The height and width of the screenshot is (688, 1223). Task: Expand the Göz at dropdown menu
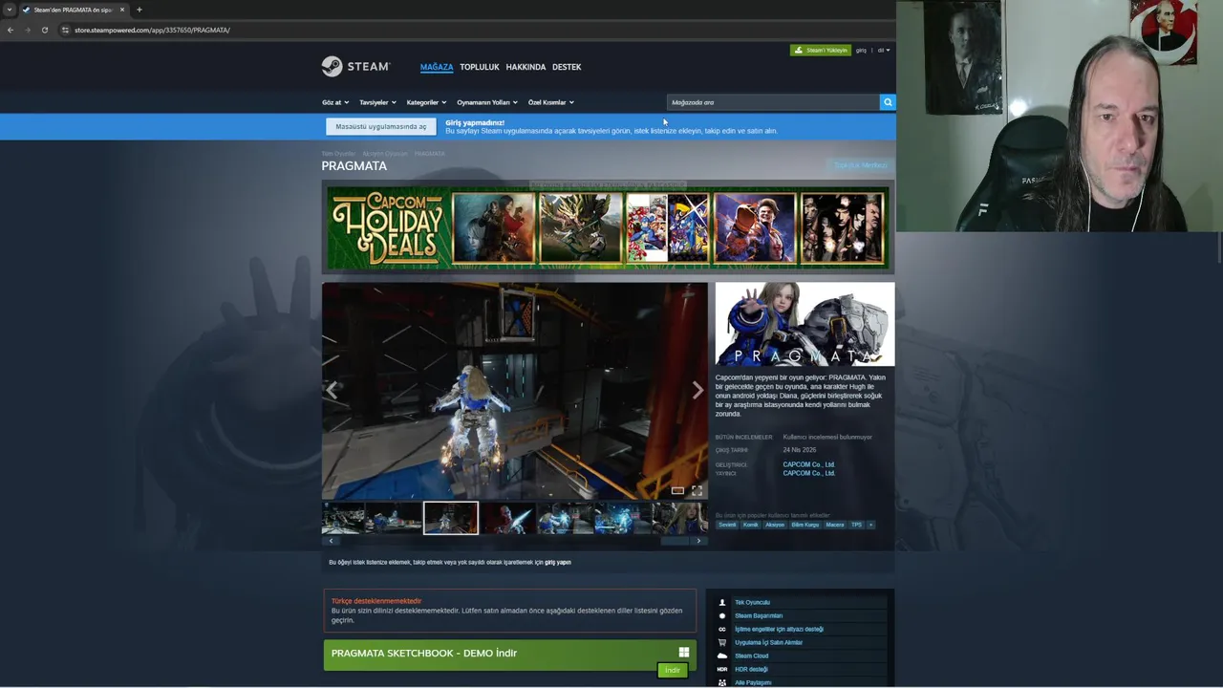click(335, 102)
